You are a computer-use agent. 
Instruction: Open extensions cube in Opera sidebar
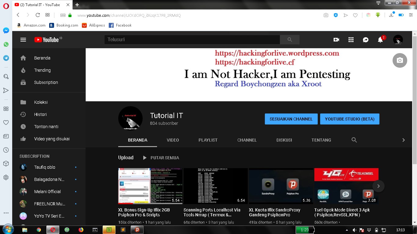6,164
